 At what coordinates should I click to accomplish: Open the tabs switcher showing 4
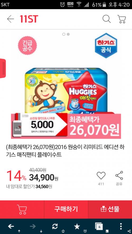tap(99, 227)
